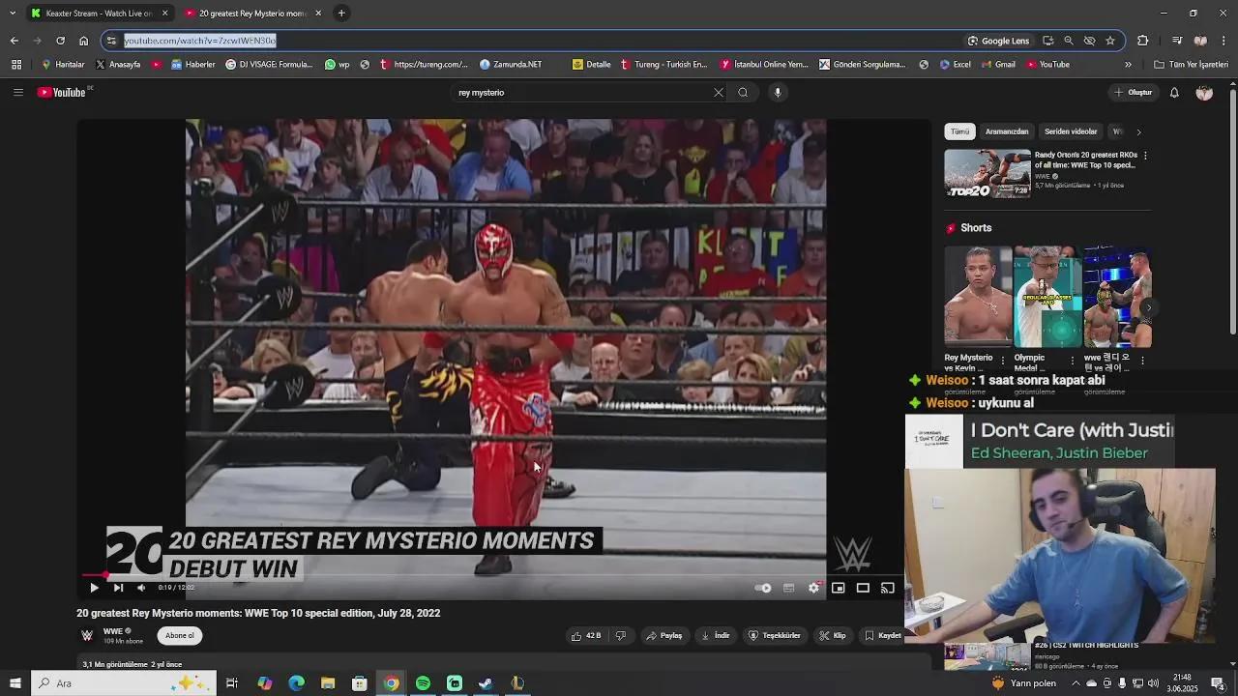Viewport: 1238px width, 696px height.
Task: Mute the video player volume
Action: coord(141,588)
